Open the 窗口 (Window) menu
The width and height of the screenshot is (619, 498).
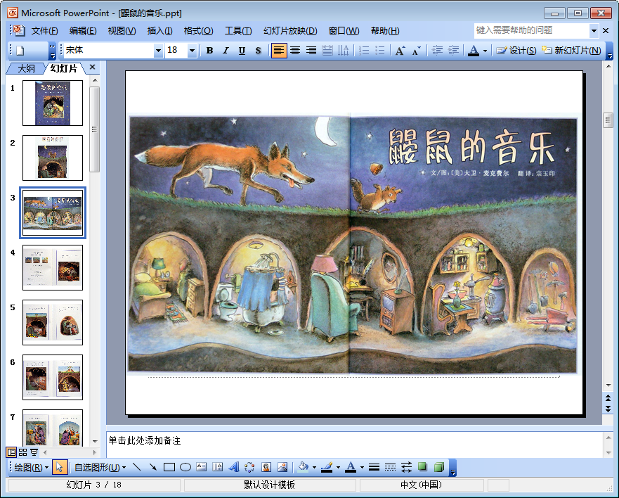pyautogui.click(x=344, y=31)
